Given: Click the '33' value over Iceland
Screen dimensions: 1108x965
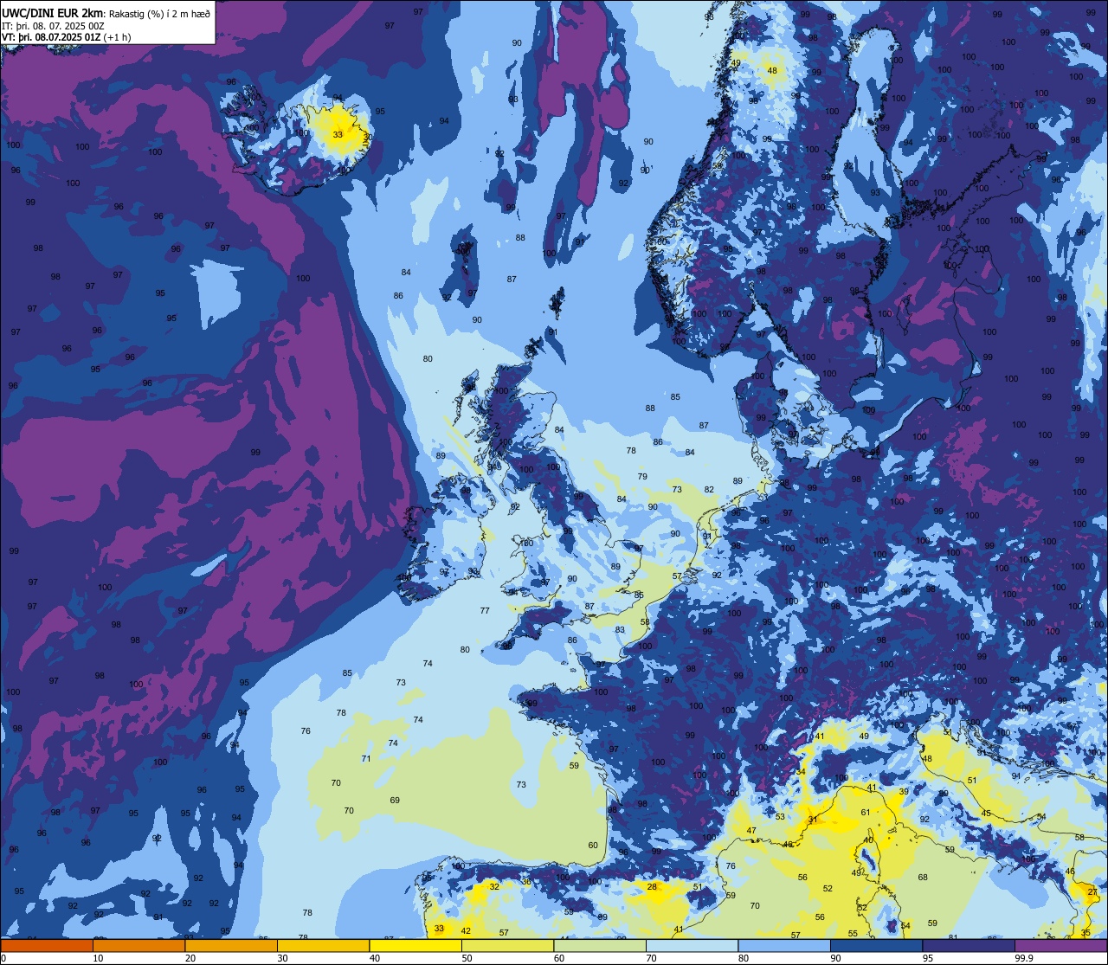Looking at the screenshot, I should pyautogui.click(x=338, y=134).
